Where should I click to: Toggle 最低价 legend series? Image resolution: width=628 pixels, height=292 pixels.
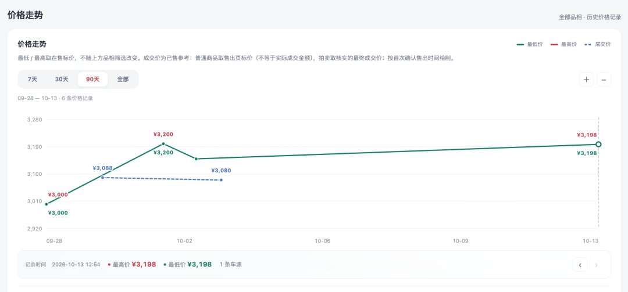pyautogui.click(x=530, y=44)
